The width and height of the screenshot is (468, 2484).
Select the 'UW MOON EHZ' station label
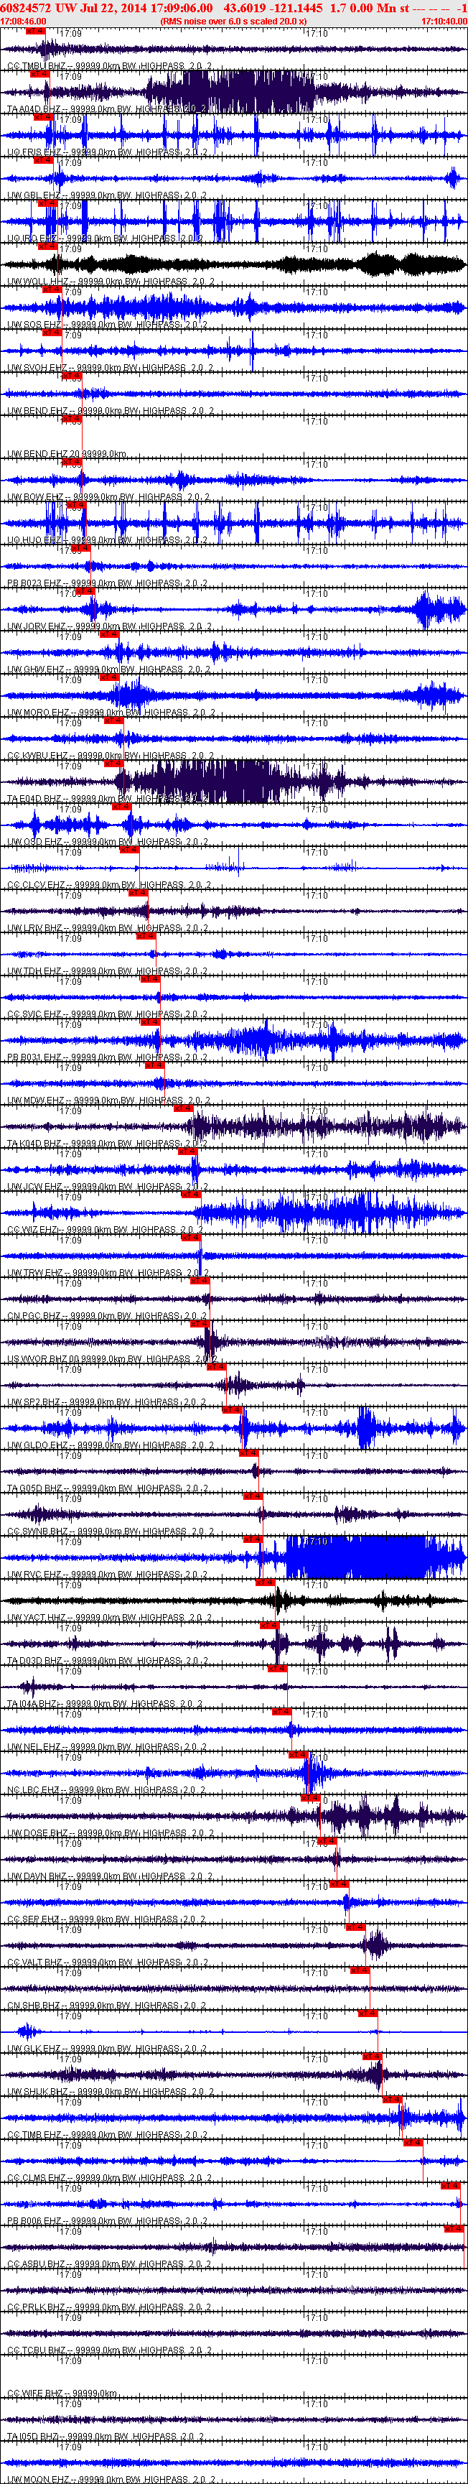(37, 2479)
